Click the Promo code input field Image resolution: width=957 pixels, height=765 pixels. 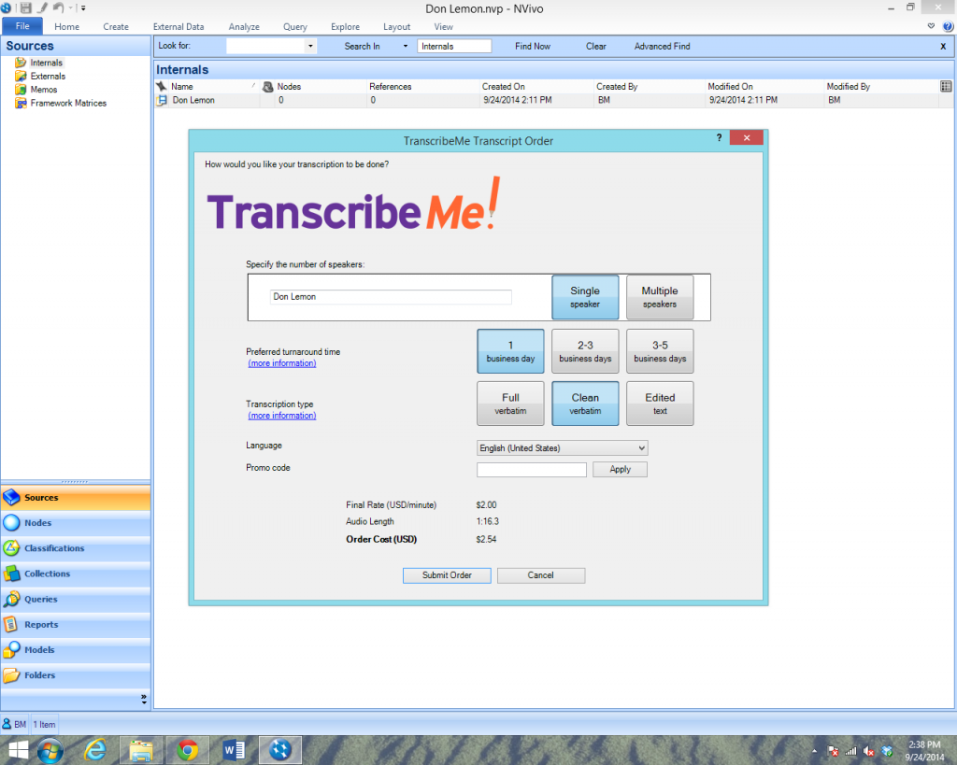[532, 469]
